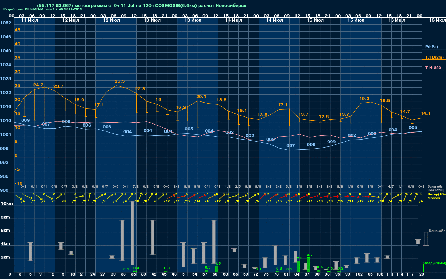This screenshot has height=279, width=446.
Task: Click the 15.1 temperature label
Action: [x=242, y=111]
